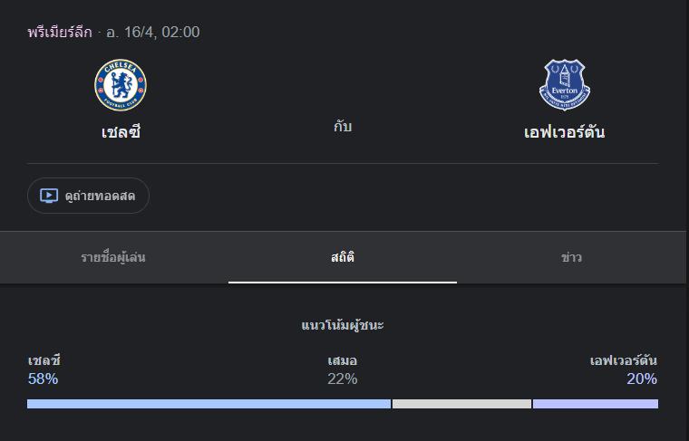Click the purple Everton win probability bar
The width and height of the screenshot is (689, 441).
pos(595,404)
